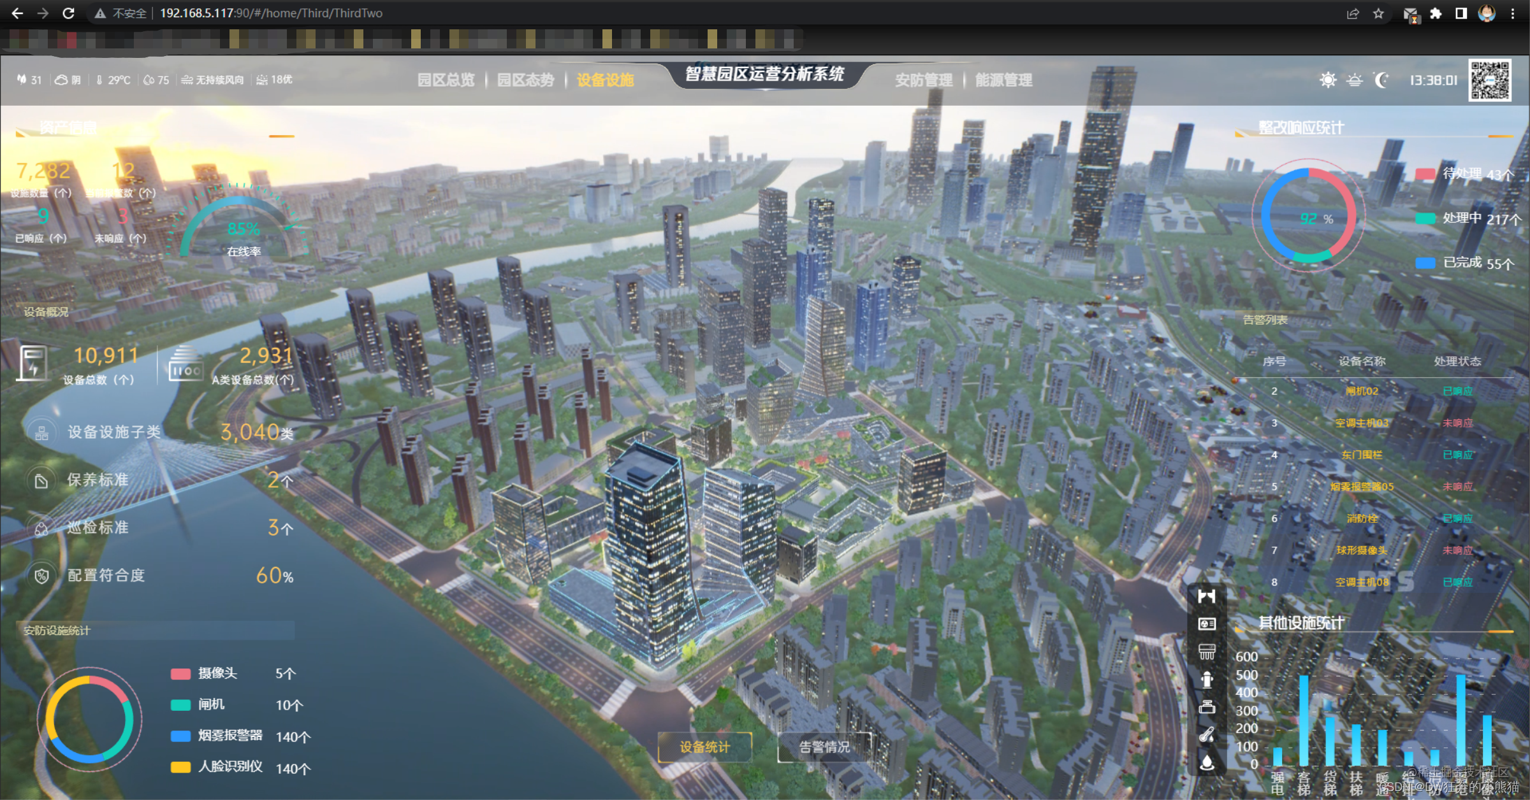Select the wall-mounted AC unit icon
The width and height of the screenshot is (1530, 800).
tap(1206, 652)
